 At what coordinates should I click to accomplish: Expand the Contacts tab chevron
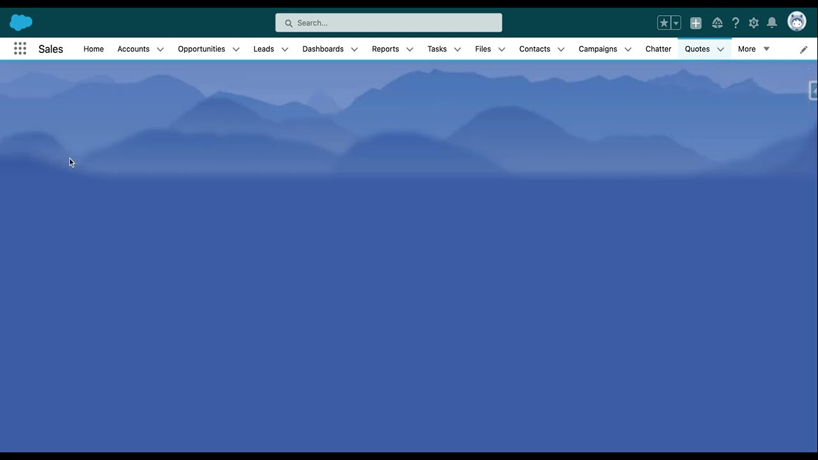pos(561,49)
